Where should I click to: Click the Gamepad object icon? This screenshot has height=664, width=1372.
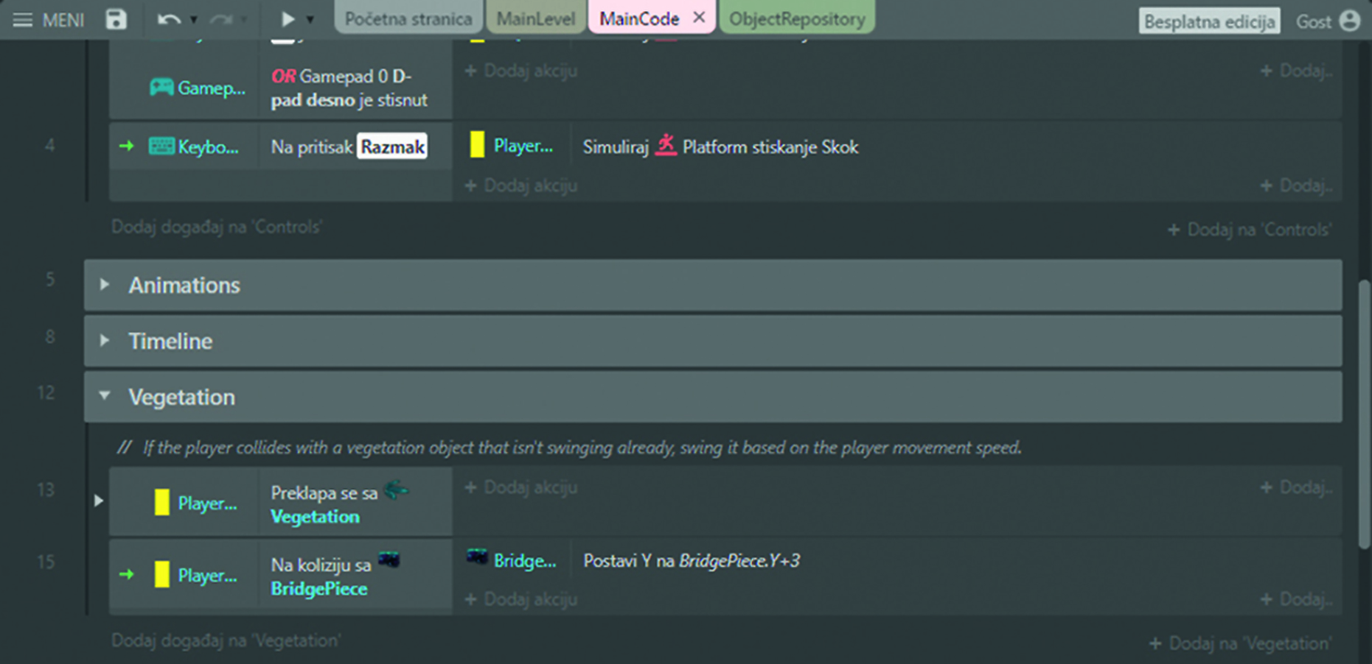click(161, 87)
